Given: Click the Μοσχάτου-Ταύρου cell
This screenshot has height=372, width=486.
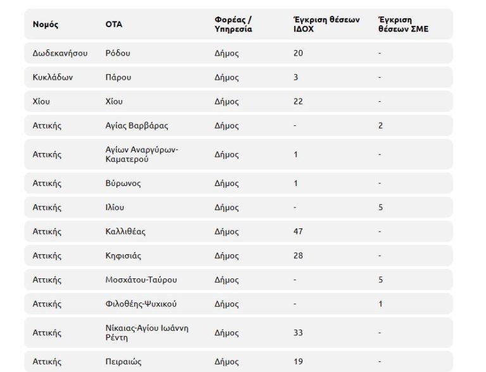Looking at the screenshot, I should tap(140, 280).
